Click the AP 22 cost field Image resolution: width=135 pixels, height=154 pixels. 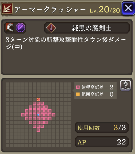tap(102, 142)
